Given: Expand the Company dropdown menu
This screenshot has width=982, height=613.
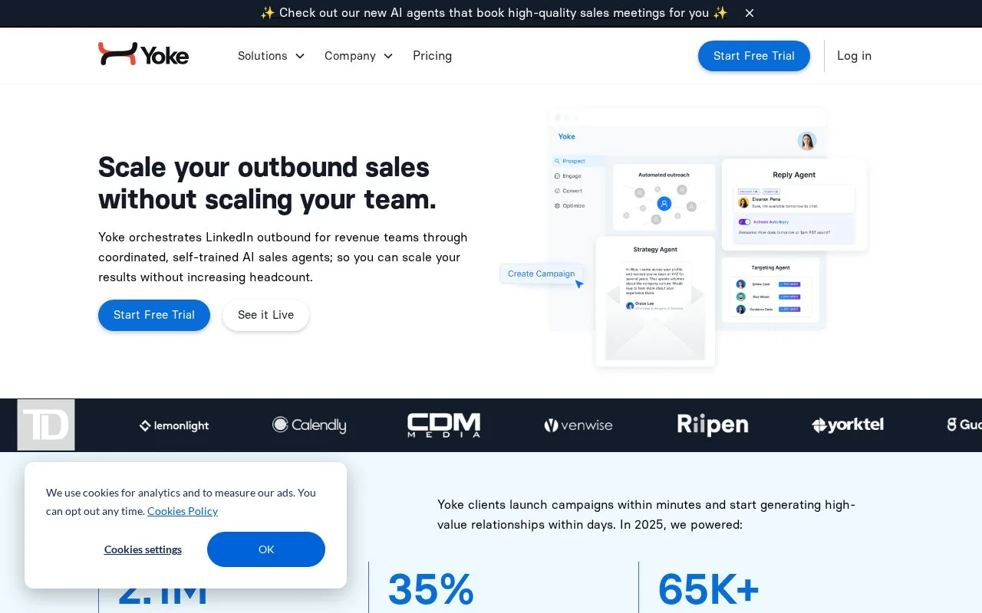Looking at the screenshot, I should (x=358, y=56).
